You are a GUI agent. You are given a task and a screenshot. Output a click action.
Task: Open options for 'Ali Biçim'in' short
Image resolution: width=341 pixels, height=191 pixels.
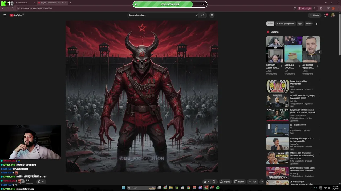317,66
